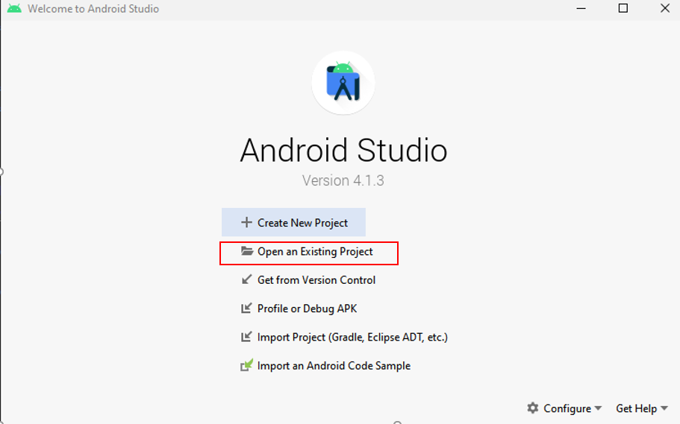Click the large Android Studio logo
Image resolution: width=680 pixels, height=424 pixels.
pos(343,83)
